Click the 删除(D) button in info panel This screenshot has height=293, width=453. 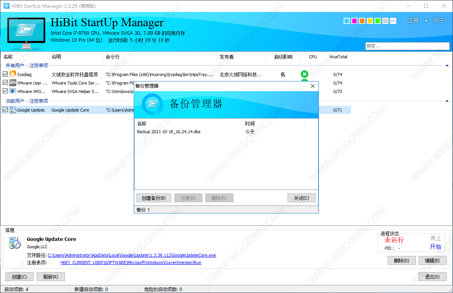coord(402,261)
